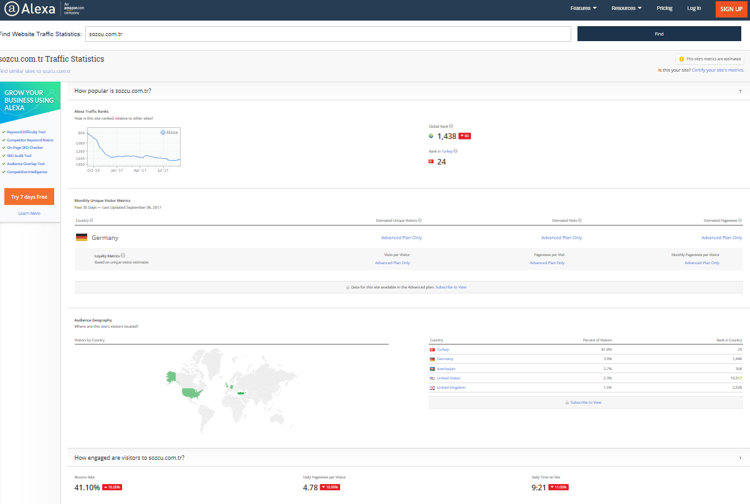
Task: Click Subscribe to View in Advanced plan notice
Action: 451,287
